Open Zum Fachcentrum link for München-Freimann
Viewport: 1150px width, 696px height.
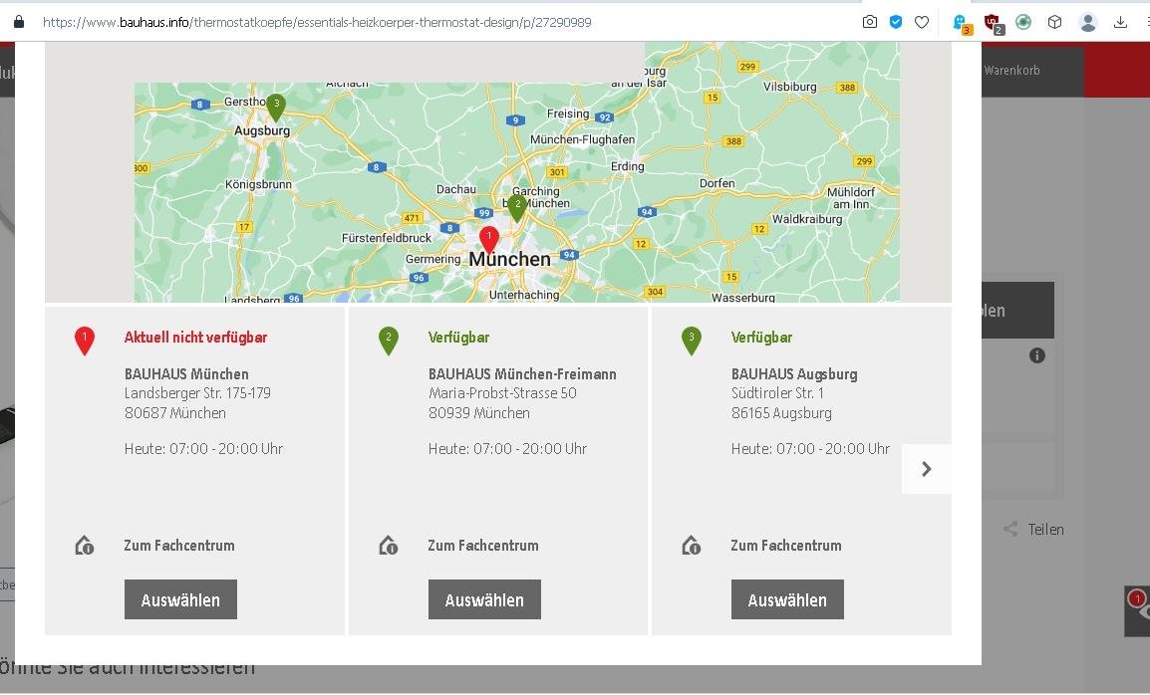[483, 545]
